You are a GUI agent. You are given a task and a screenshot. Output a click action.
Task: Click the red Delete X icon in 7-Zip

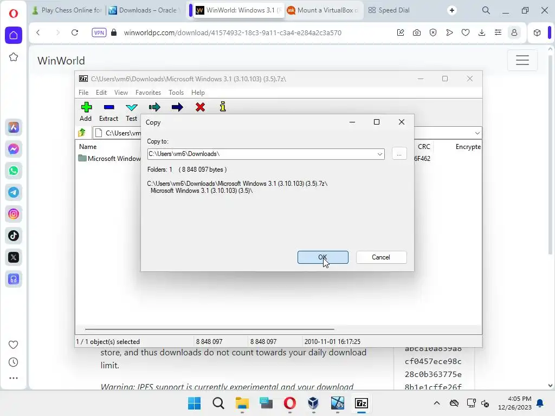(x=200, y=107)
